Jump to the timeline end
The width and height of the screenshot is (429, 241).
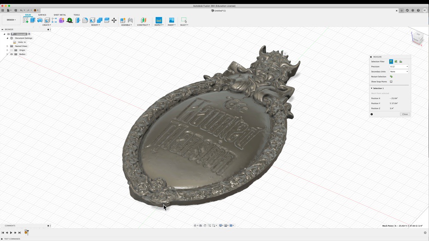19,232
